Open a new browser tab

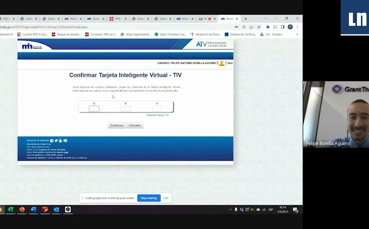coord(245,19)
